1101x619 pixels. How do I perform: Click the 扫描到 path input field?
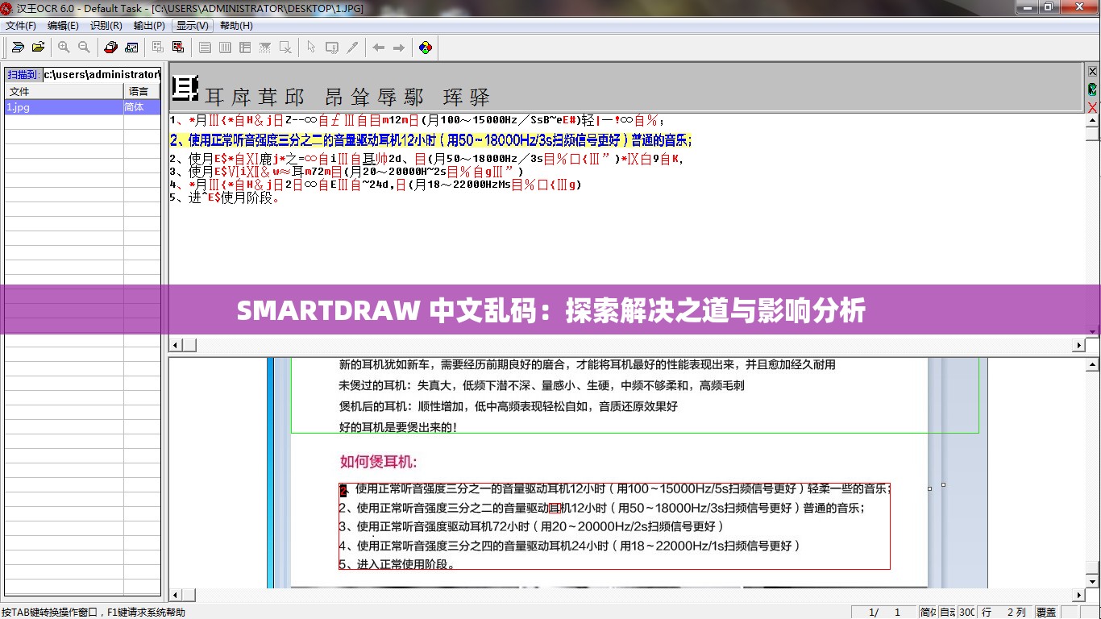[102, 74]
